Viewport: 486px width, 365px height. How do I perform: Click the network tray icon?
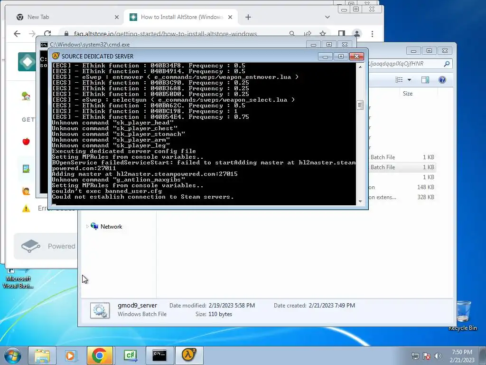(x=415, y=356)
